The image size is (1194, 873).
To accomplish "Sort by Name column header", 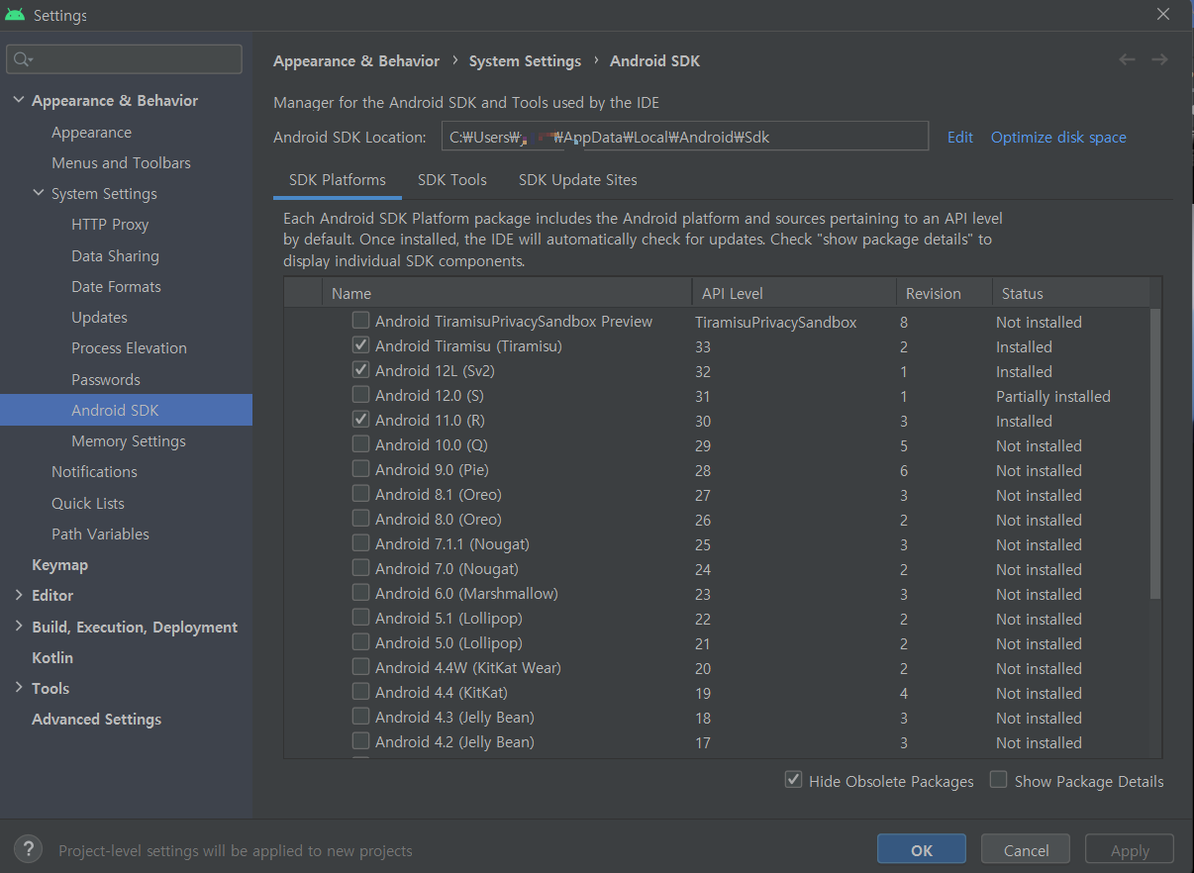I will coord(506,293).
